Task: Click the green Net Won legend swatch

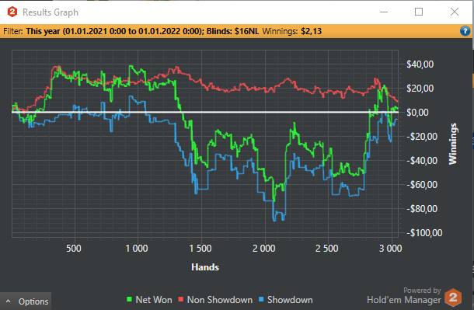Action: [x=129, y=299]
